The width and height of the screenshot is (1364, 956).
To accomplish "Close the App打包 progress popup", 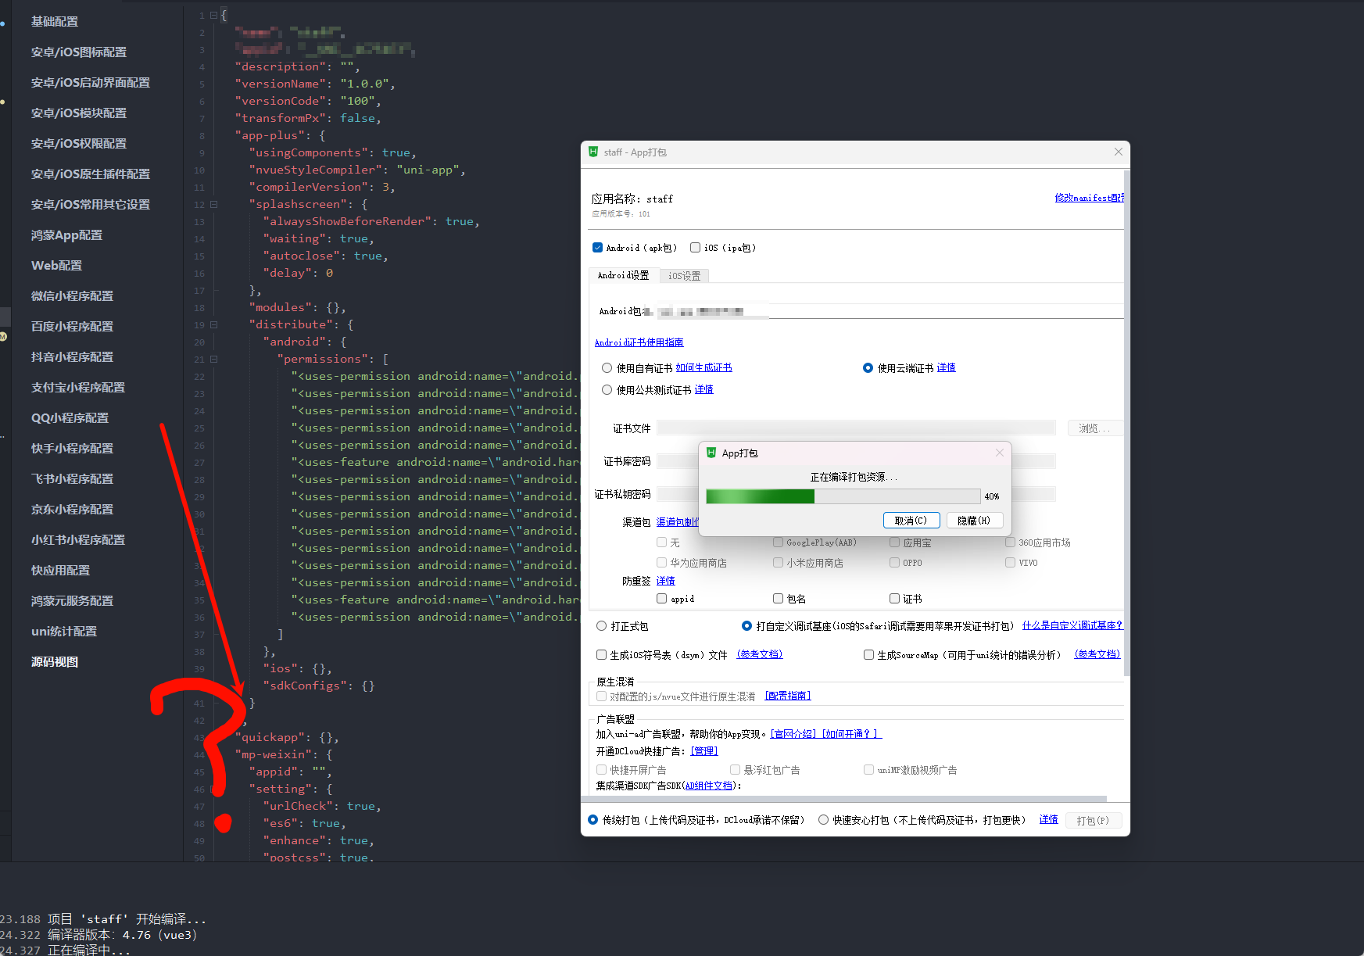I will [999, 453].
